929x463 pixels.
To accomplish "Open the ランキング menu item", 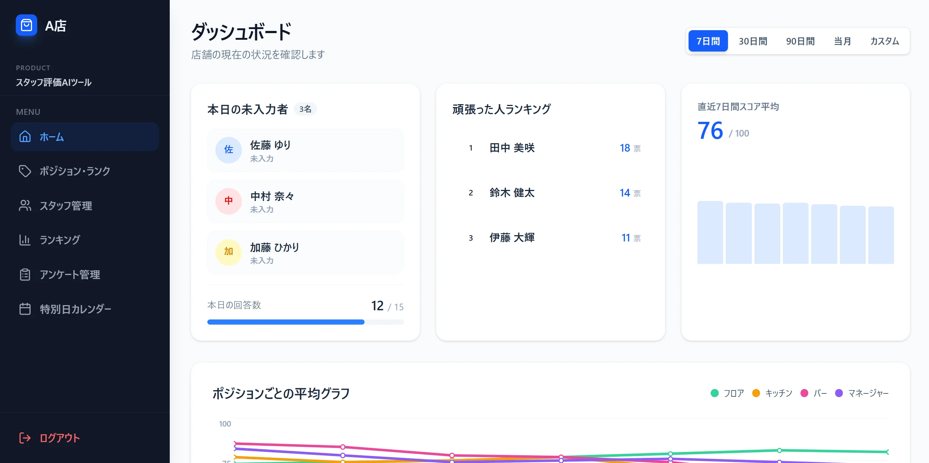I will click(x=85, y=240).
